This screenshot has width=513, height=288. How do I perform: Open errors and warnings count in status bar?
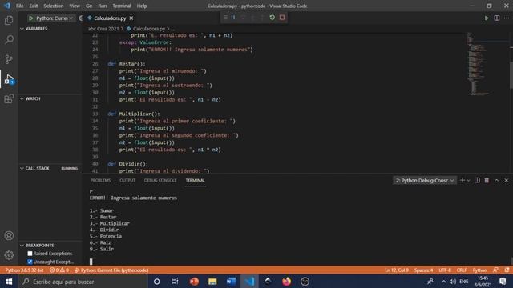click(x=59, y=270)
